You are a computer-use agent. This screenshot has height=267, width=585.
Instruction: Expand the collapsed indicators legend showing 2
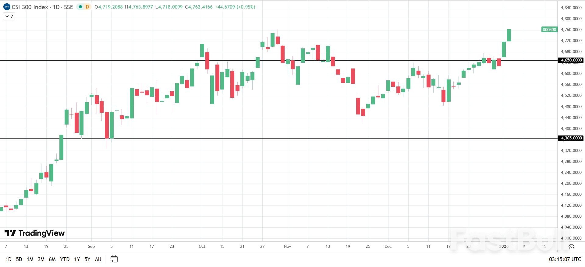coord(9,16)
